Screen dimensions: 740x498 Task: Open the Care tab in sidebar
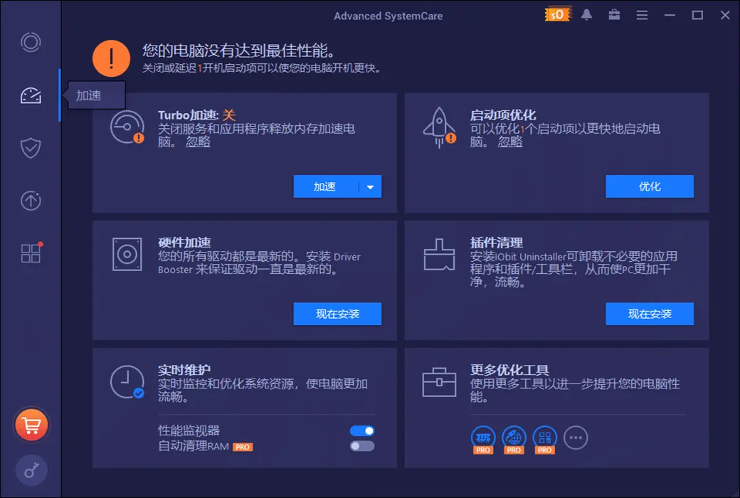pos(31,43)
